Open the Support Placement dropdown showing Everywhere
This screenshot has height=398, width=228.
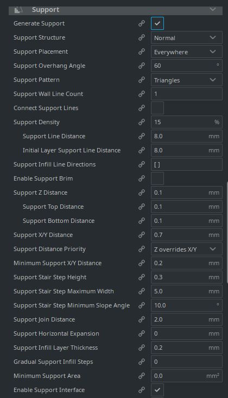(187, 52)
